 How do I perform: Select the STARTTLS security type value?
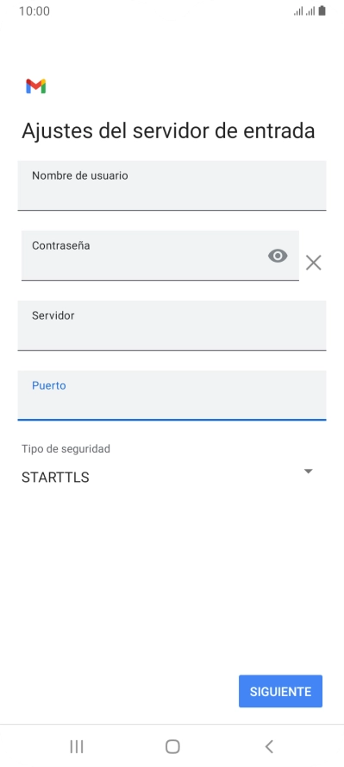tap(55, 478)
